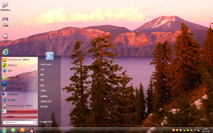213x133 pixels.
Task: Expand the Photoshop jump list arrow
Action: pyautogui.click(x=36, y=83)
